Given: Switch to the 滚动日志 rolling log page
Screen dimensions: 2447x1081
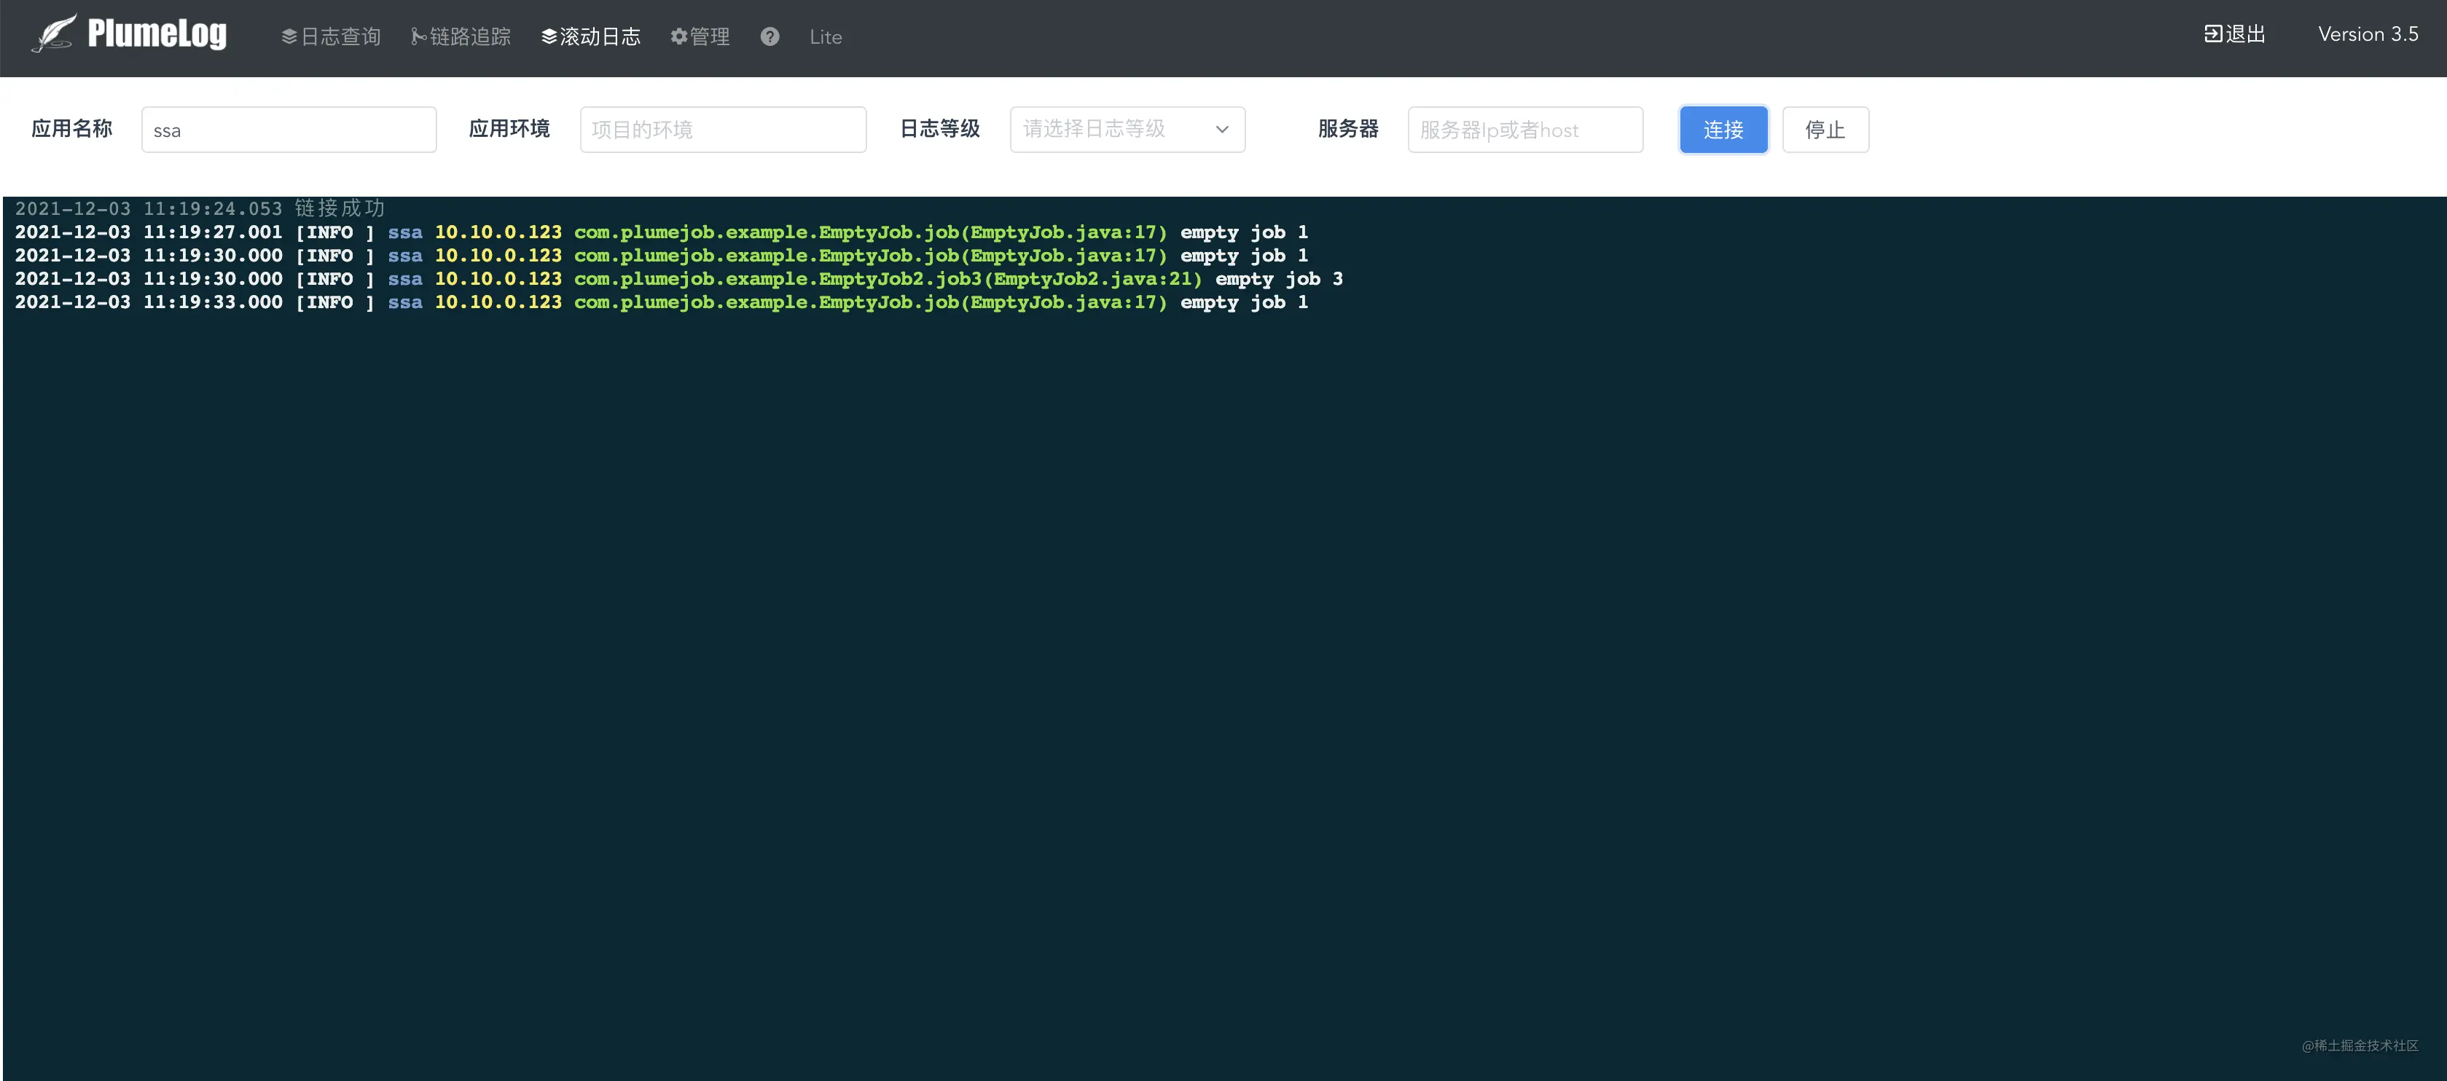Looking at the screenshot, I should (591, 36).
